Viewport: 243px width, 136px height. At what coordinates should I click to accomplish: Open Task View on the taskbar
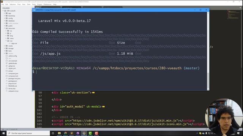(x=53, y=133)
